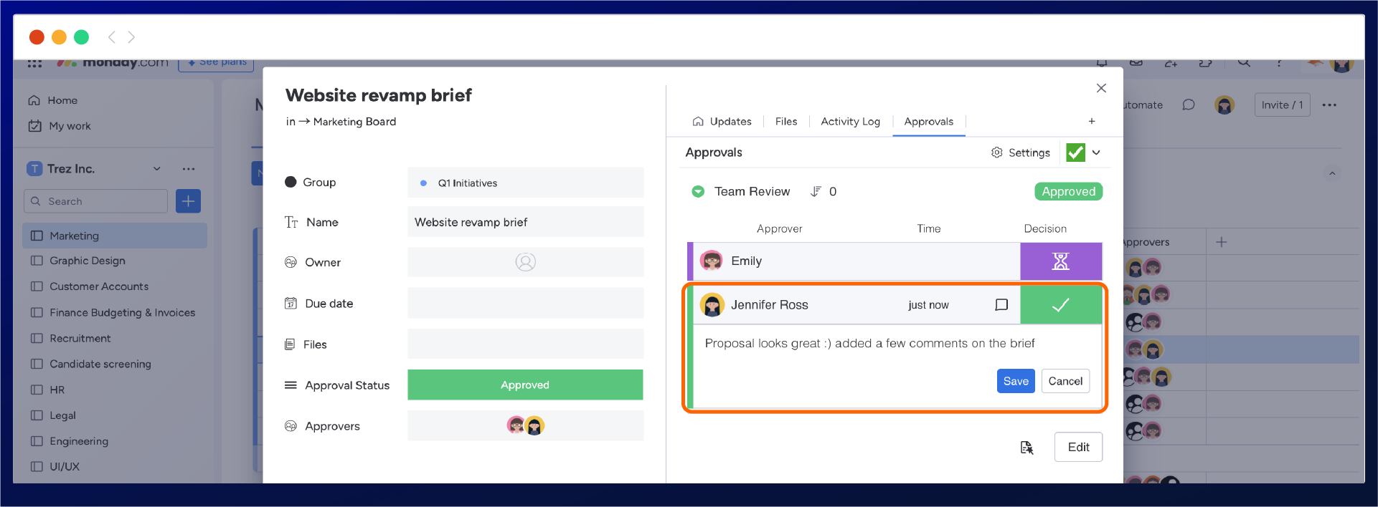Click the sidebar Search field
The width and height of the screenshot is (1378, 507).
96,201
